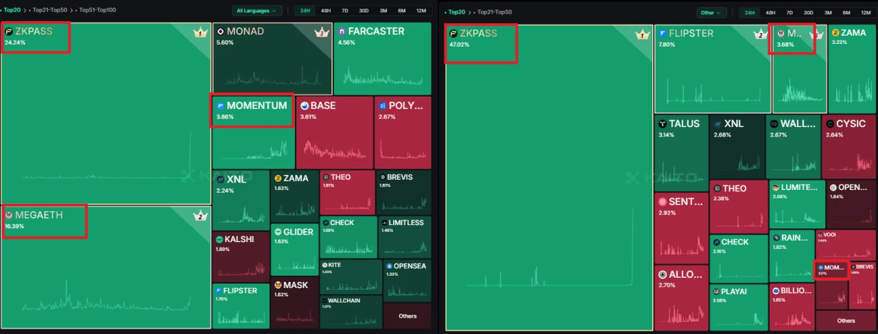878x334 pixels.
Task: Open the All Languages dropdown
Action: point(257,11)
